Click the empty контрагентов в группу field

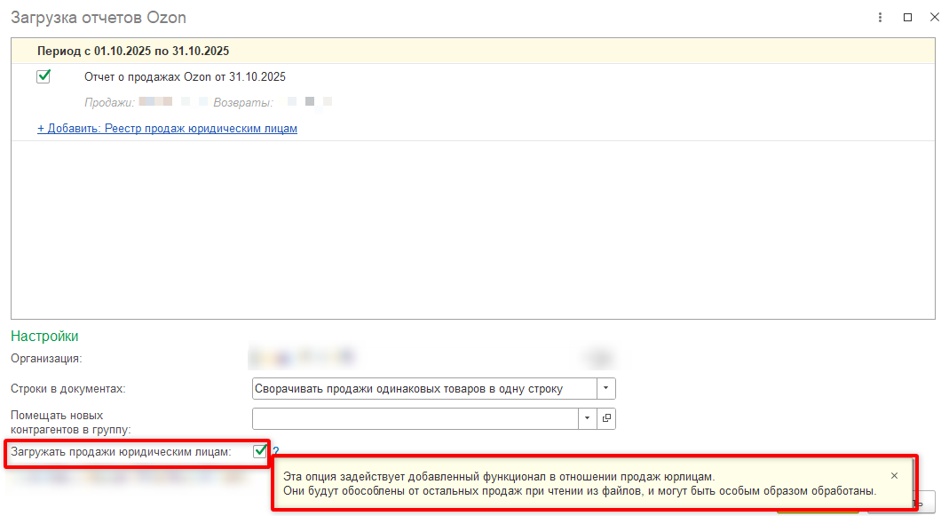click(x=415, y=418)
